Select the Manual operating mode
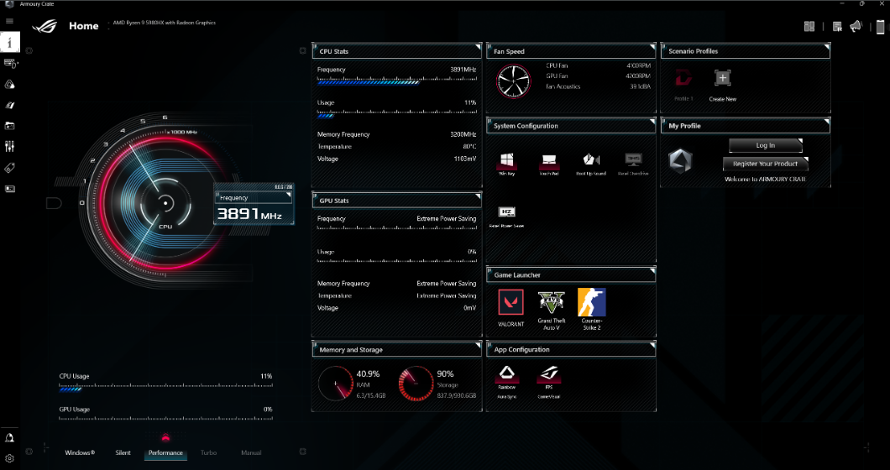The width and height of the screenshot is (890, 470). point(251,453)
